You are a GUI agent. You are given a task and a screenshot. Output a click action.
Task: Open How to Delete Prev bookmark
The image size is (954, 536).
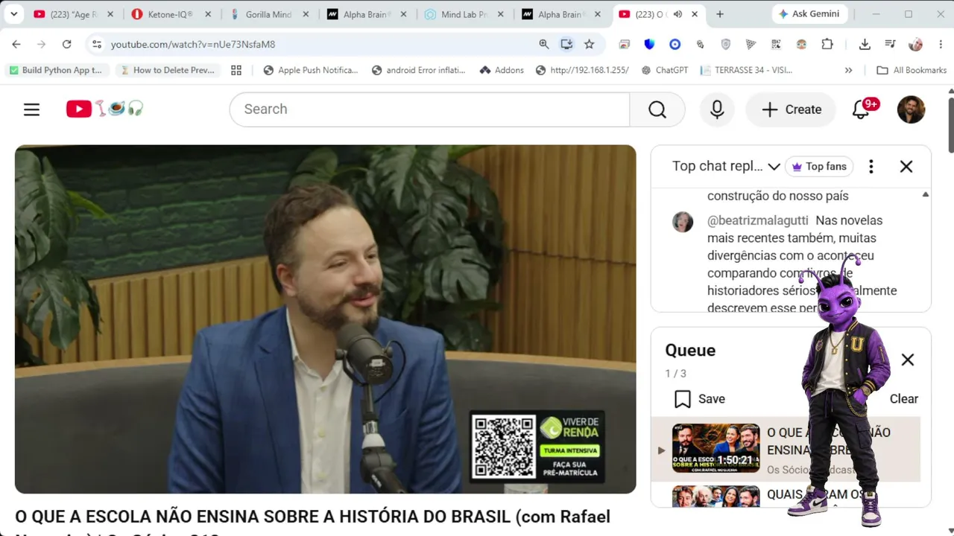click(168, 71)
